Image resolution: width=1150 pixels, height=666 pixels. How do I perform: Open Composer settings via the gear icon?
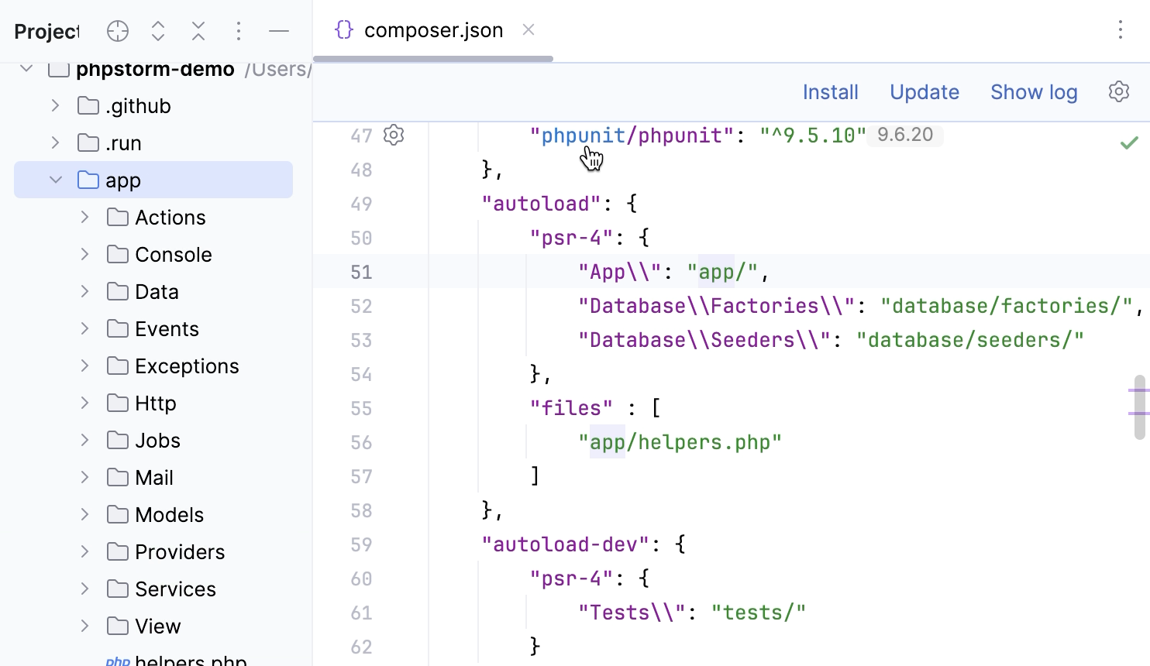coord(1118,91)
